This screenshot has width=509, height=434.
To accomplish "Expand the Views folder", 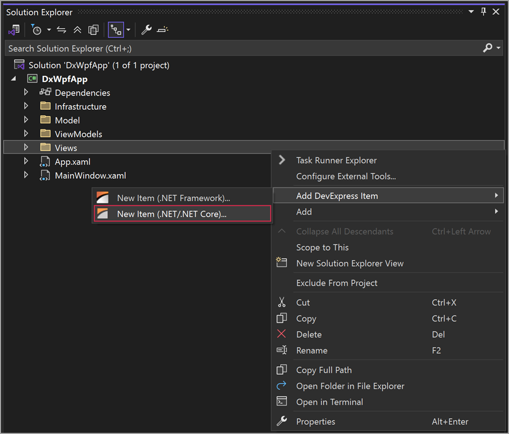I will (x=26, y=147).
